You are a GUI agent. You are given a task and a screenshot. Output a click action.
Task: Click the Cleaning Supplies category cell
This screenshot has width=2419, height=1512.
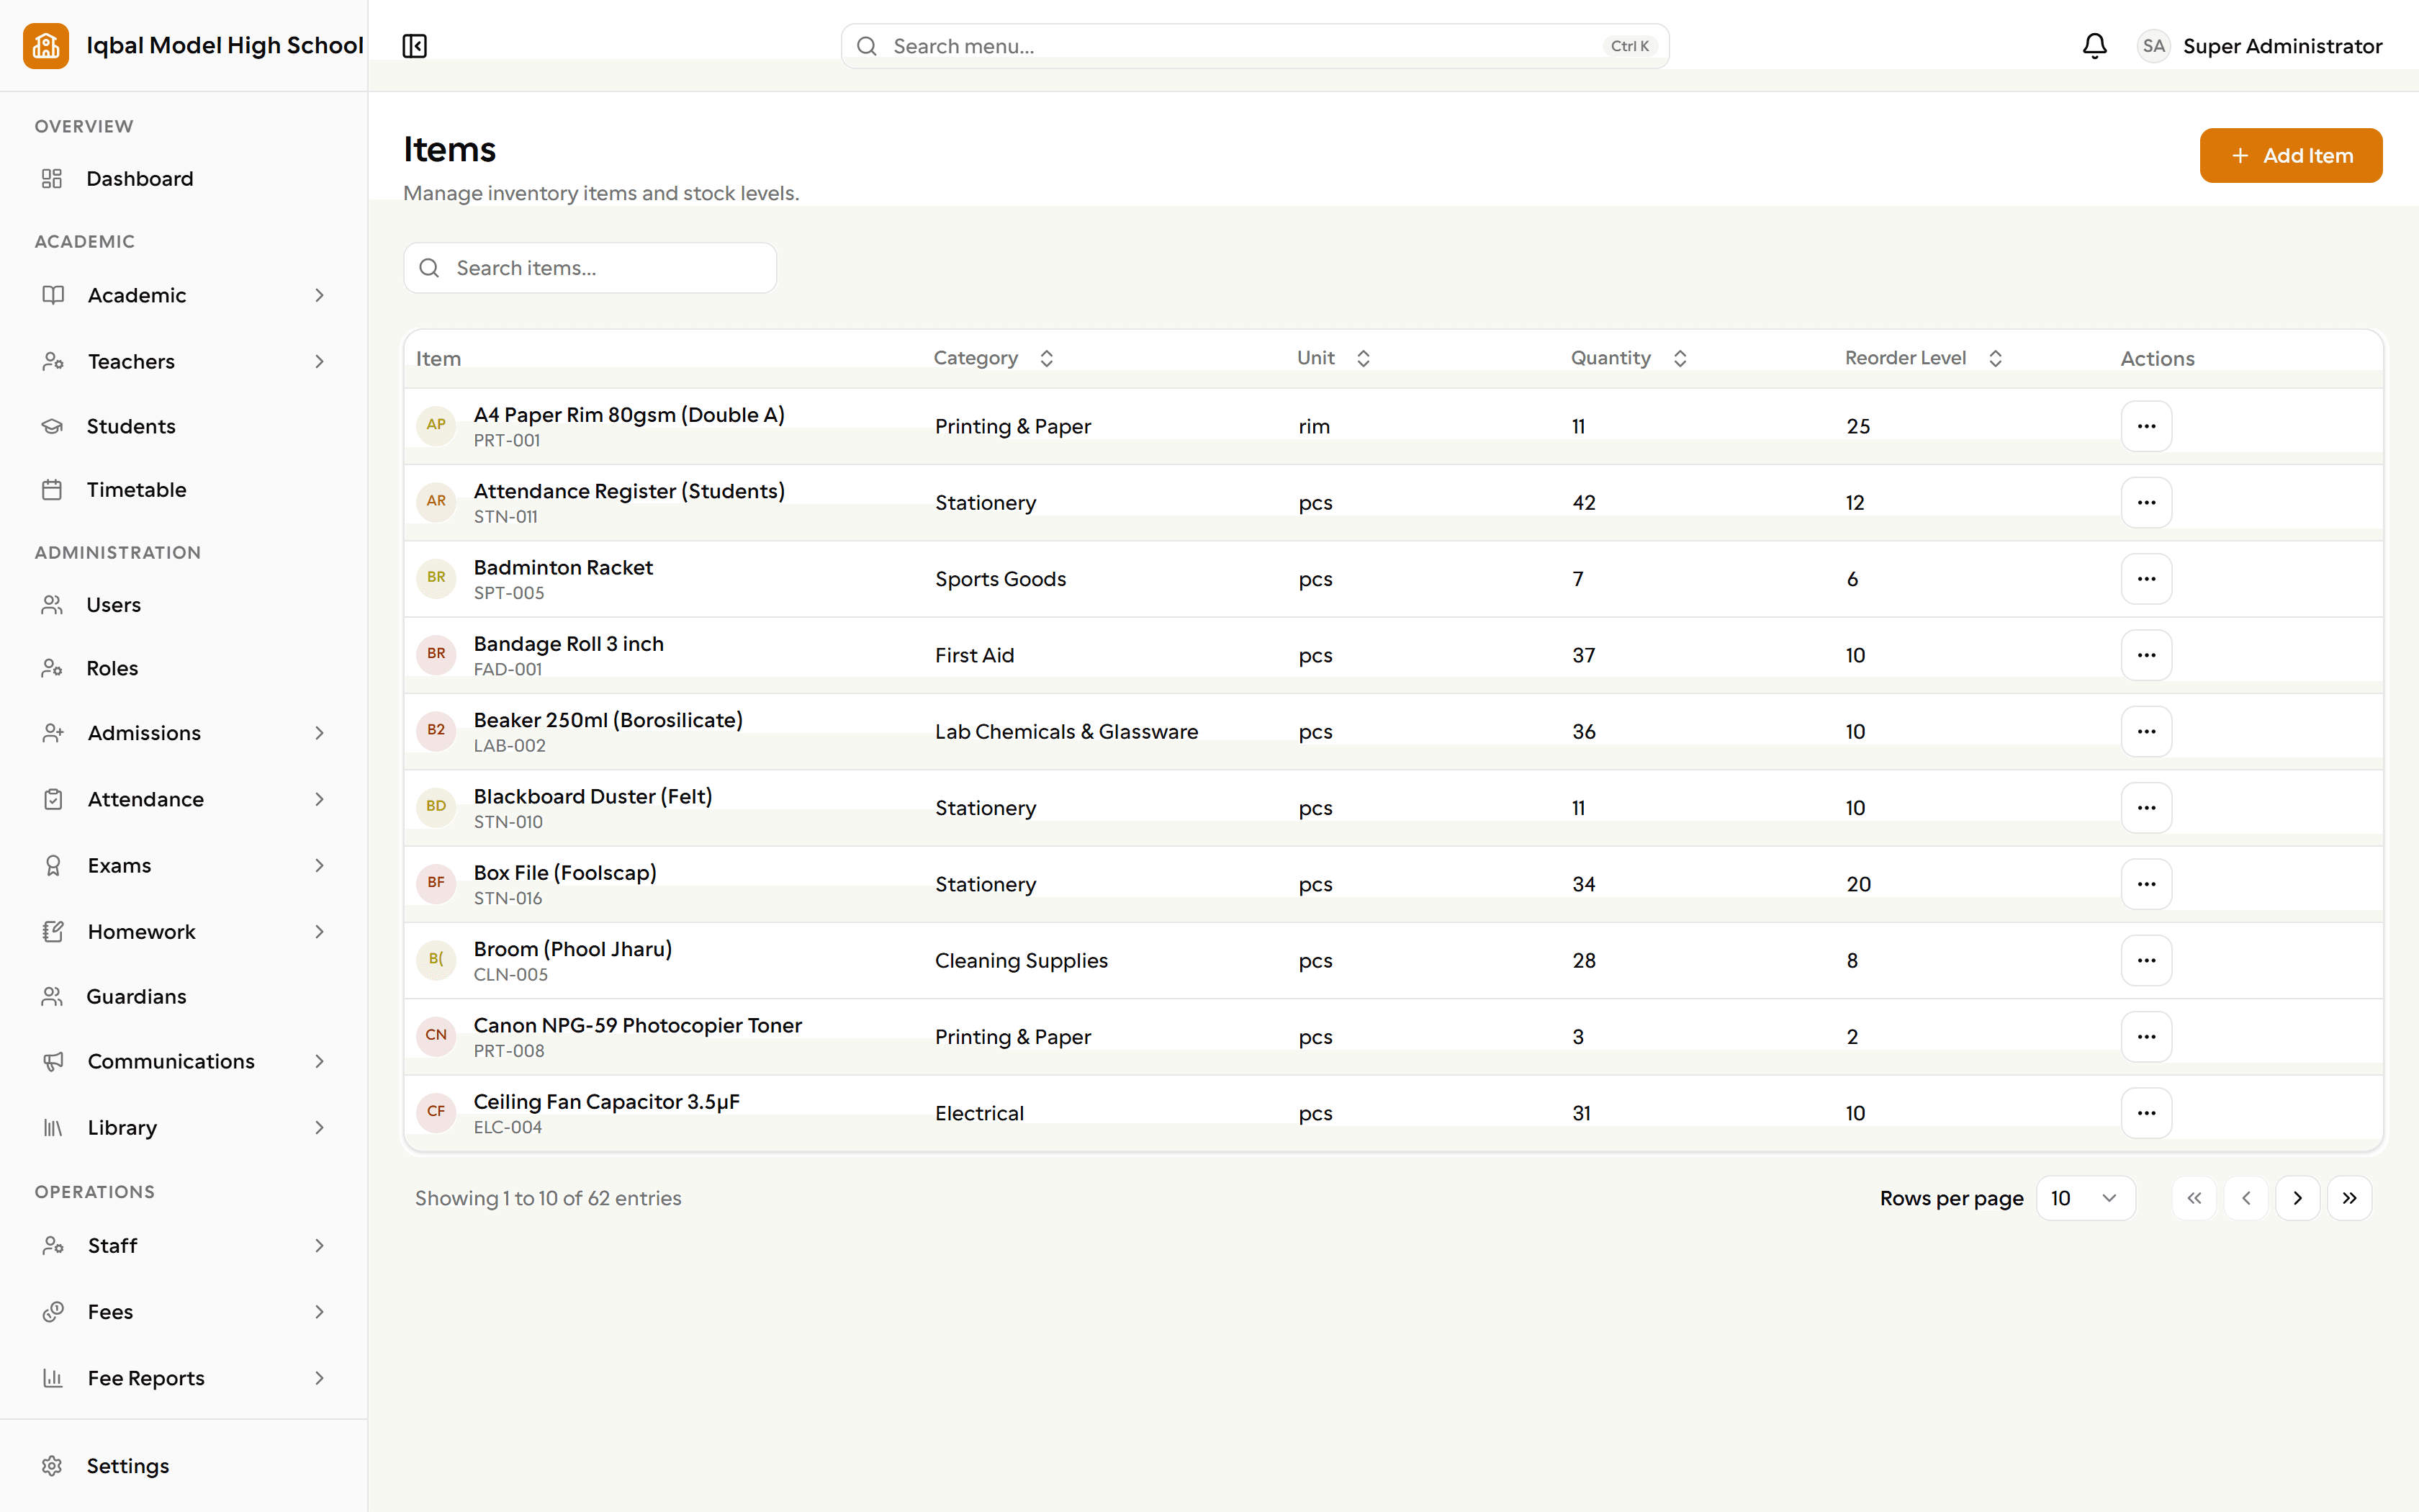(1022, 960)
